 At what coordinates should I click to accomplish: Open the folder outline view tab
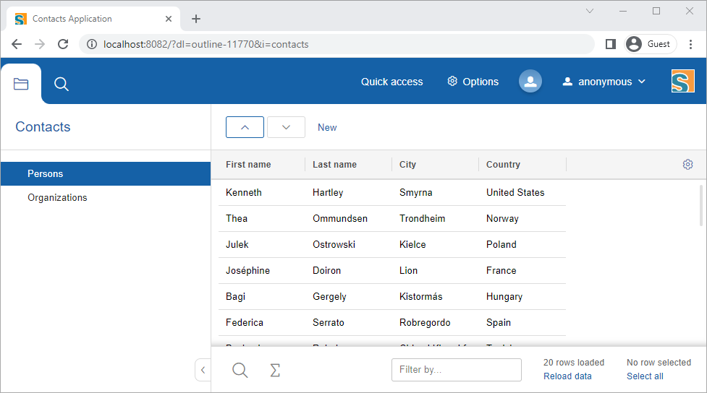(x=21, y=84)
